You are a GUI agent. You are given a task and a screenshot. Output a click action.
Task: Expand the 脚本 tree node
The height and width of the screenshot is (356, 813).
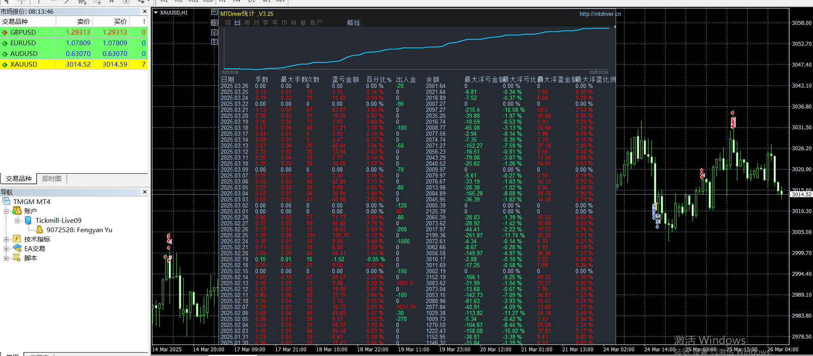(6, 258)
